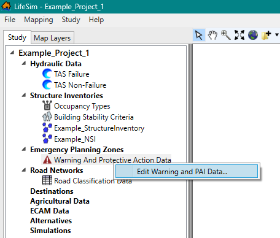The width and height of the screenshot is (280, 238).
Task: Open the Mapping menu
Action: pyautogui.click(x=39, y=20)
